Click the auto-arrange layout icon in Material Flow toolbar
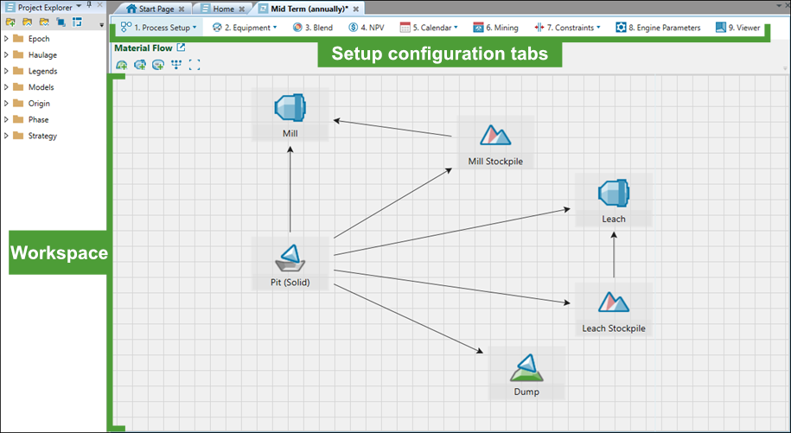The width and height of the screenshot is (791, 433). click(176, 65)
